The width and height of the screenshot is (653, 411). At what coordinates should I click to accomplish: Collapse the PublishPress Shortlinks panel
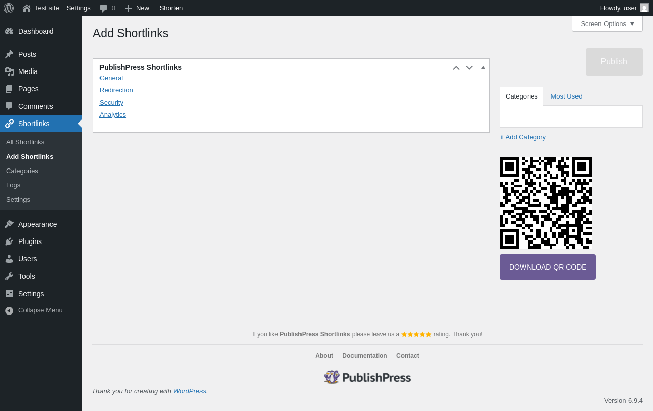[x=483, y=67]
